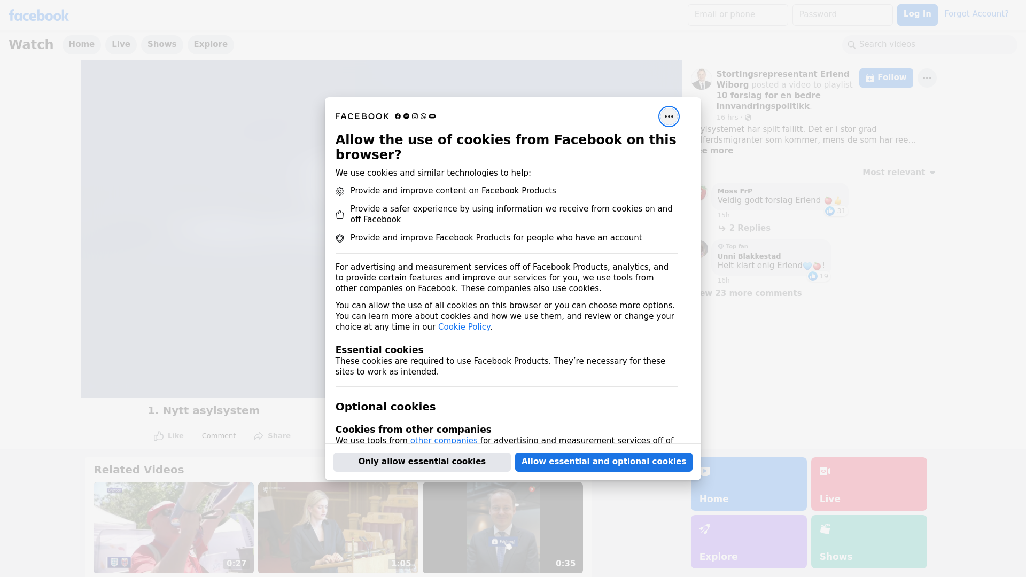Open playlist 10 forslag for en bedre innvandringspolitikk
The width and height of the screenshot is (1026, 577).
tap(768, 101)
